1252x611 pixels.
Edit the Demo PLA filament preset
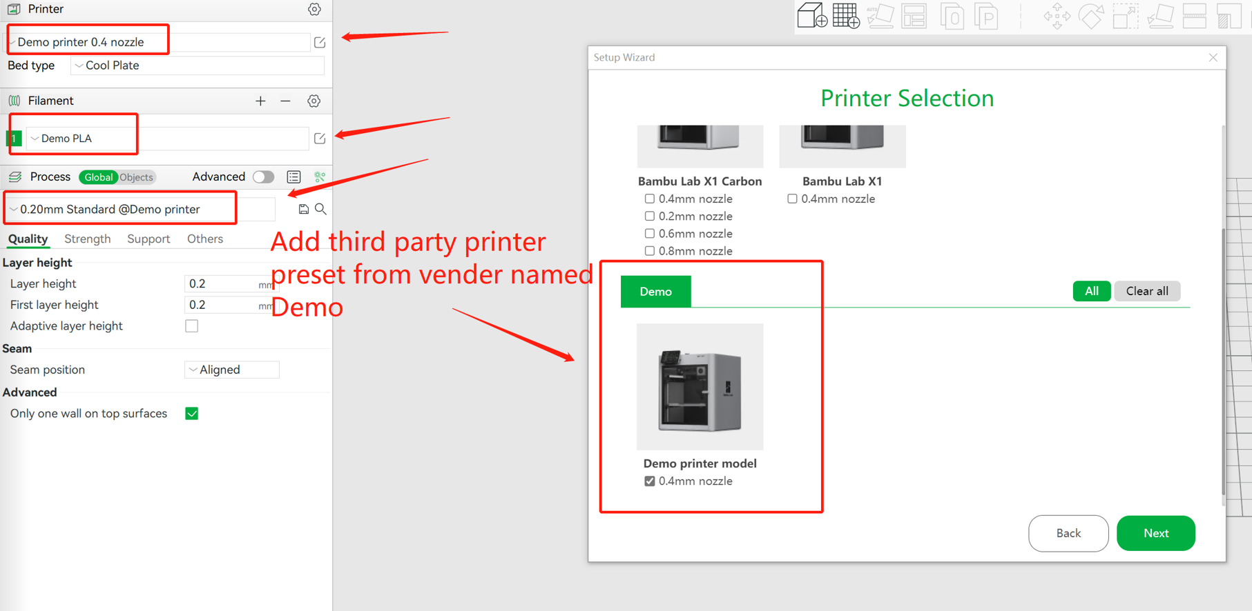point(320,139)
